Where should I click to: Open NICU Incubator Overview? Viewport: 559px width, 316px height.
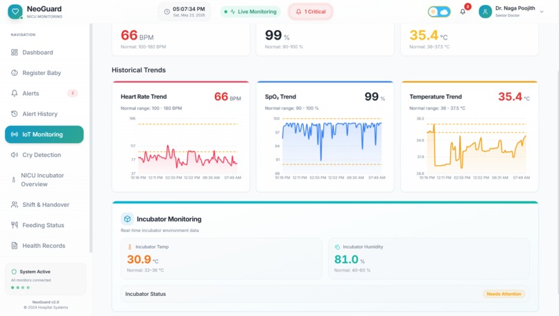coord(44,180)
